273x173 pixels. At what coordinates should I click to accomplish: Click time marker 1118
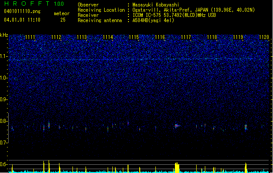212,37
